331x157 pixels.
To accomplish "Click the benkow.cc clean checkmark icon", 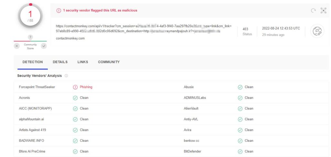I will pos(240,141).
